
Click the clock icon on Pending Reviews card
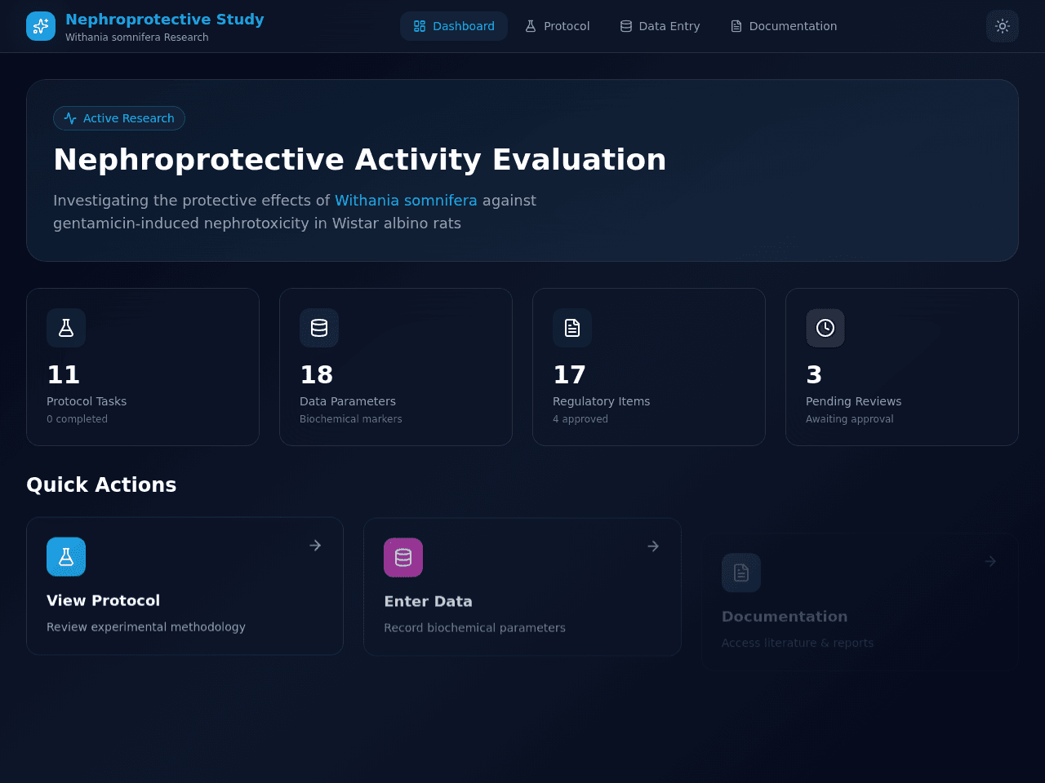tap(825, 328)
